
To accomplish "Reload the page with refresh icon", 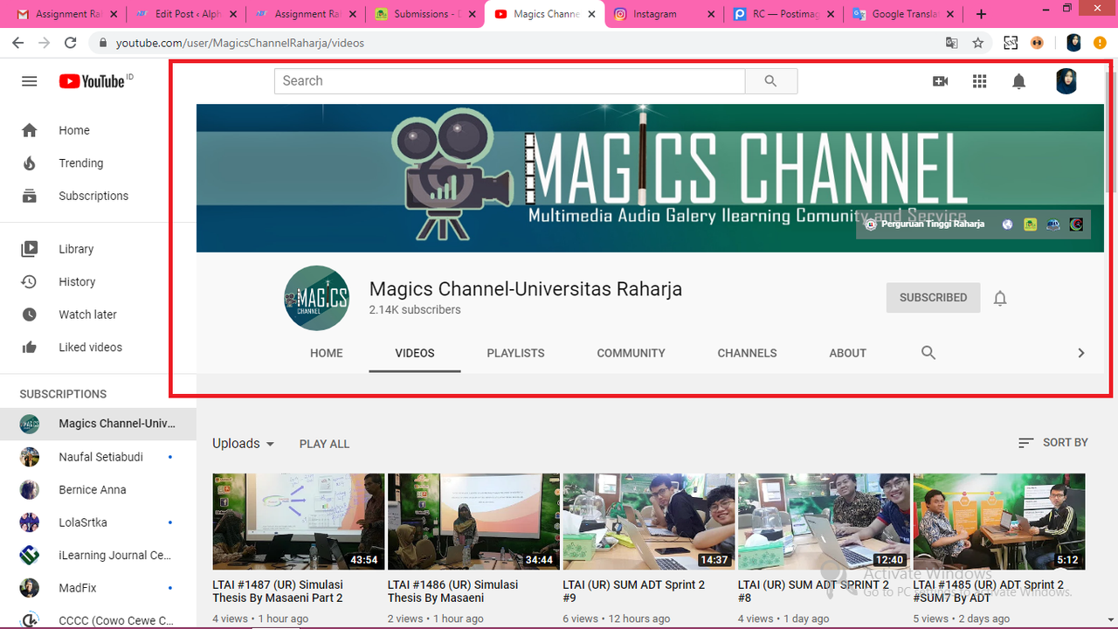I will click(x=71, y=43).
